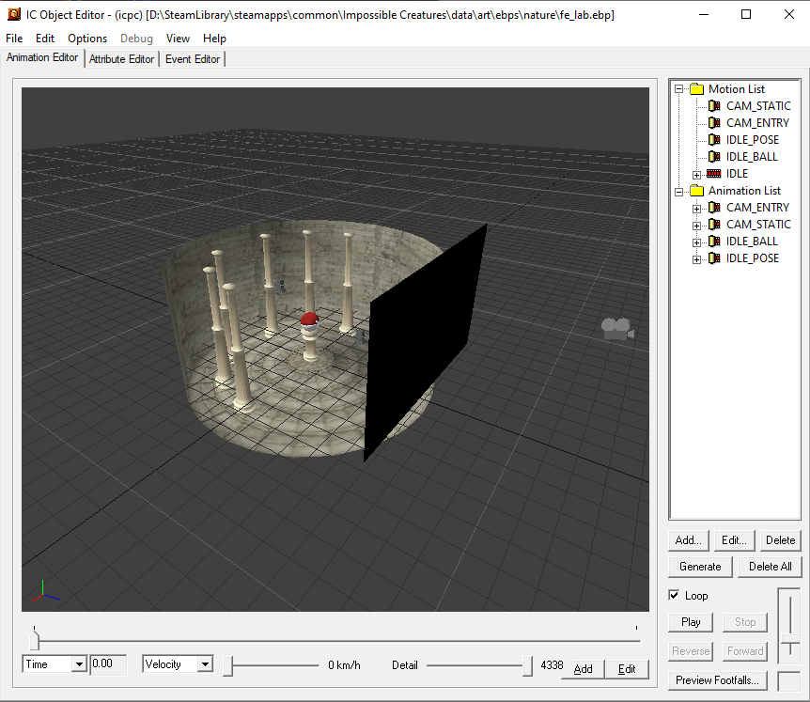The image size is (810, 702).
Task: Click the Detail slider handle
Action: (x=527, y=666)
